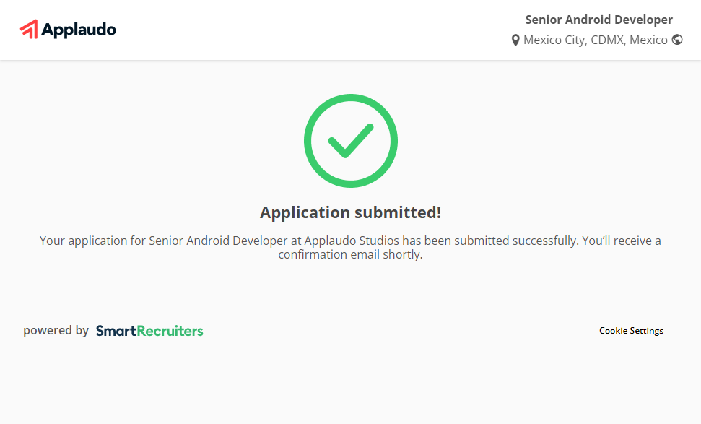
Task: Click the Application submitted! heading
Action: [x=350, y=212]
